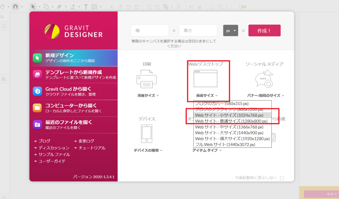
Task: Click the pink template gallery icon
Action: pyautogui.click(x=37, y=75)
